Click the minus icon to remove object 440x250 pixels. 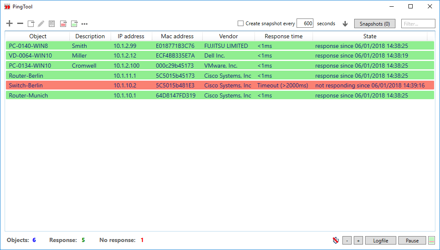pos(20,24)
